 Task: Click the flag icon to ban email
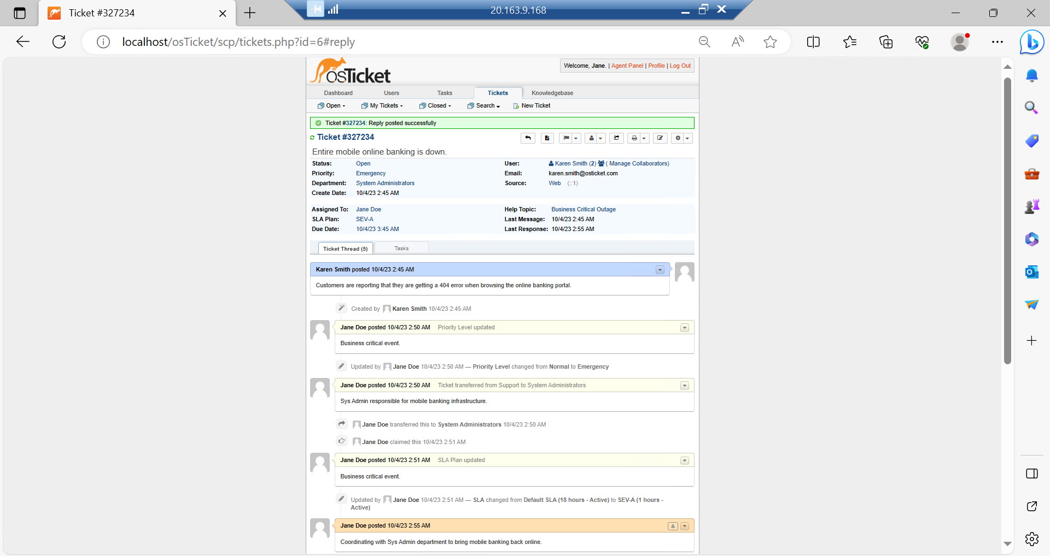point(567,138)
